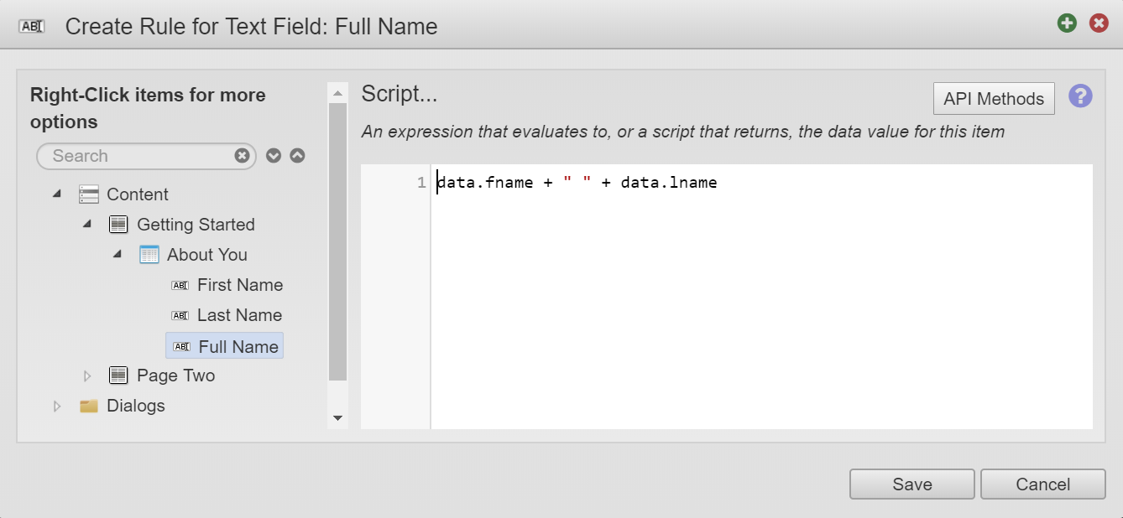Collapse the Getting Started node arrow
The width and height of the screenshot is (1123, 518).
(87, 225)
